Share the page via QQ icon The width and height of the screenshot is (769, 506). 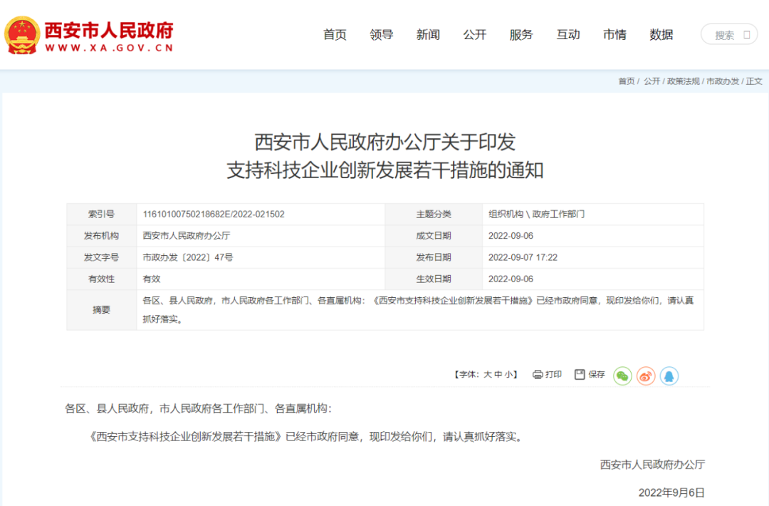click(x=669, y=376)
